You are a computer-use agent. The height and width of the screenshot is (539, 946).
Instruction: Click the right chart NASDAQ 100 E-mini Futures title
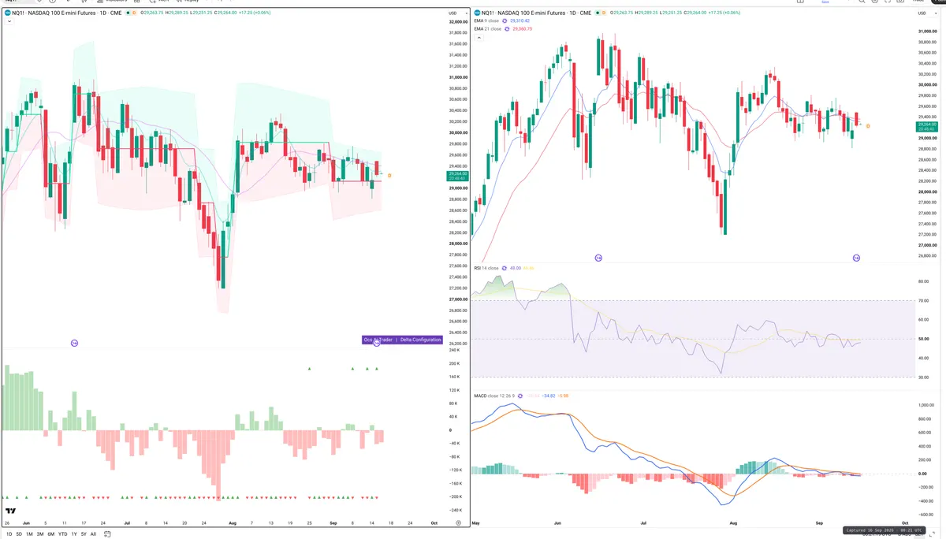[538, 13]
